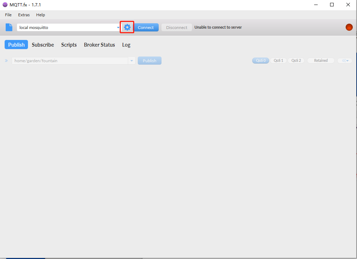Switch to the Log tab
Screen dimensions: 357x259
[x=126, y=45]
